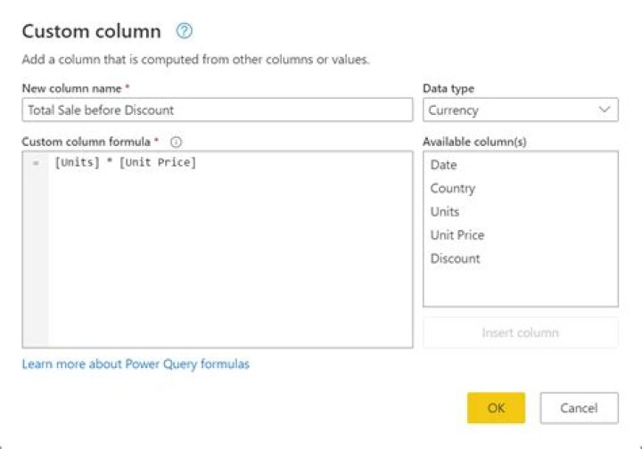Dismiss dialog with Cancel button
This screenshot has height=449, width=642.
point(579,408)
